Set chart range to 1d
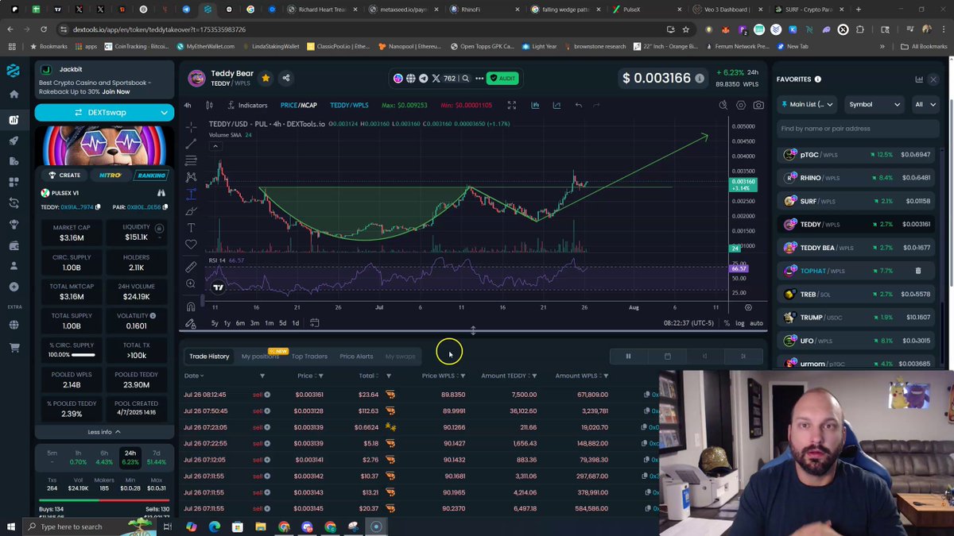 coord(295,323)
